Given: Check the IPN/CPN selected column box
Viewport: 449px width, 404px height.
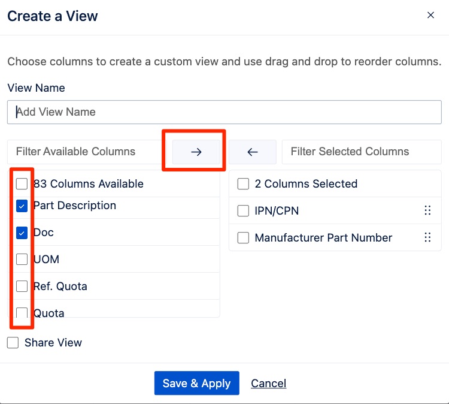Looking at the screenshot, I should (x=243, y=211).
